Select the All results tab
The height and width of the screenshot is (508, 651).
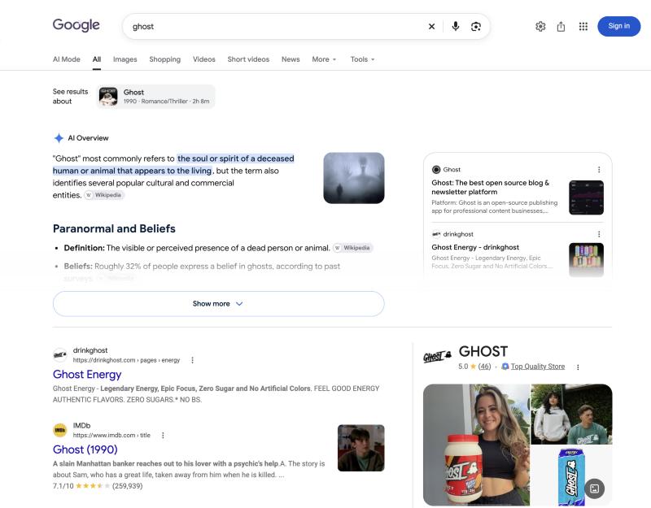[97, 59]
